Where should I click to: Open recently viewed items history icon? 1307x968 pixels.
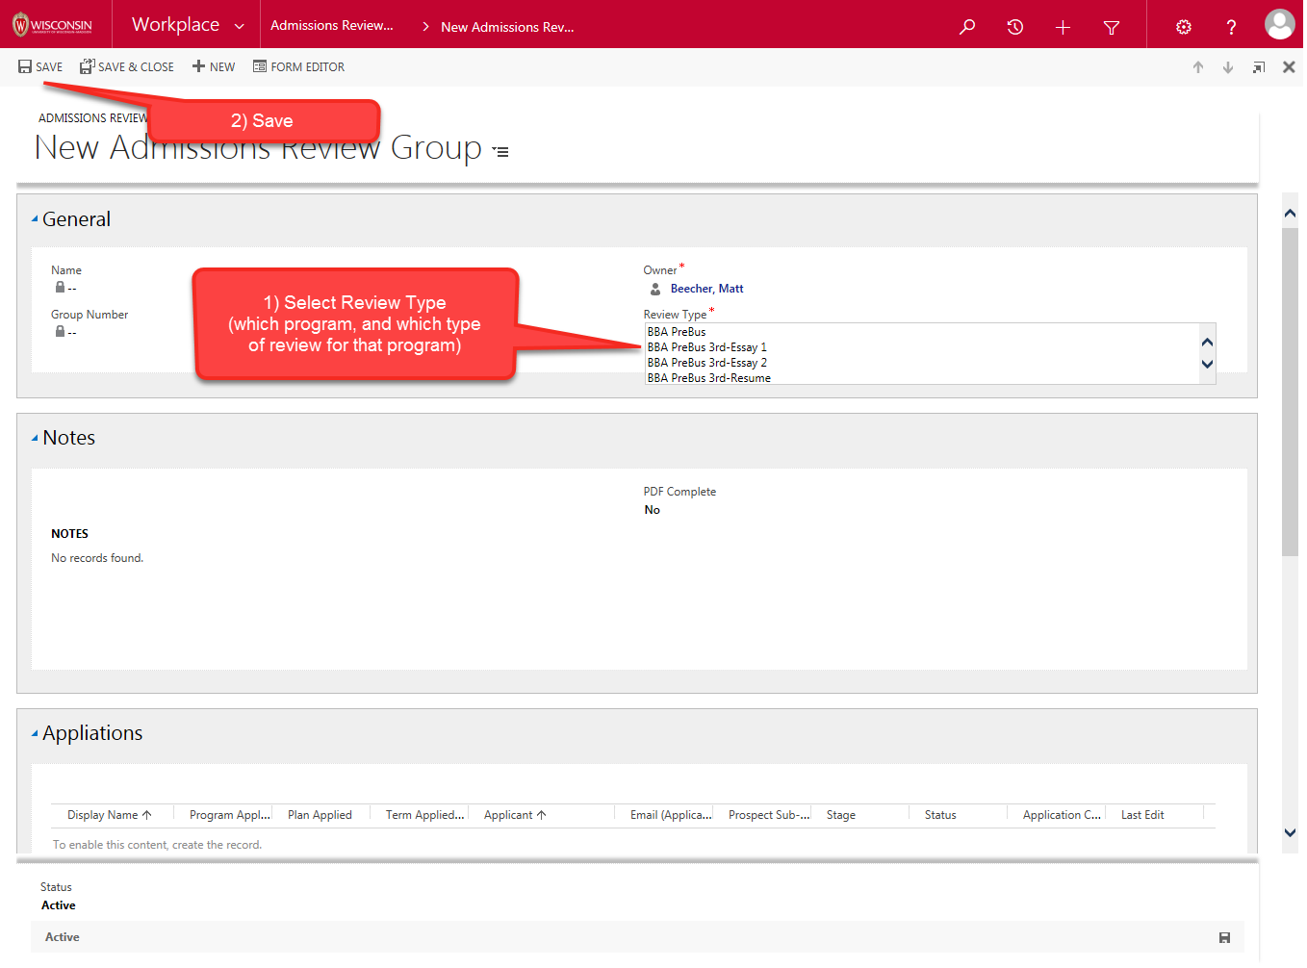pos(1014,27)
